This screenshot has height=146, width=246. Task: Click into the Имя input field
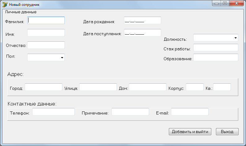[x=46, y=33]
